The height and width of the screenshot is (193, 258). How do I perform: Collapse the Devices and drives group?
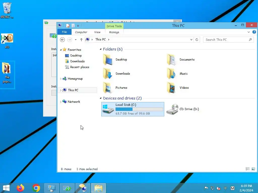pyautogui.click(x=101, y=98)
